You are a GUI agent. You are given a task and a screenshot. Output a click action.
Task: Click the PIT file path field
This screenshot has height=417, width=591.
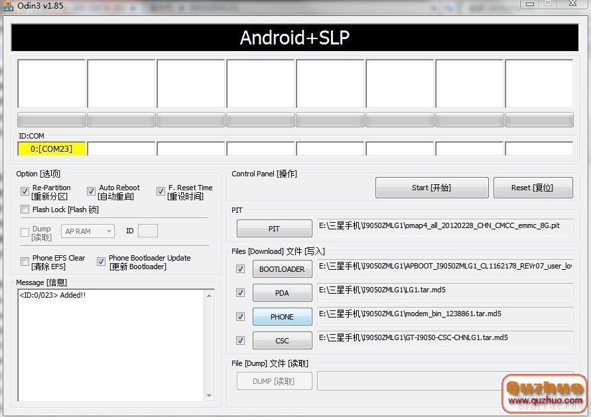point(445,227)
